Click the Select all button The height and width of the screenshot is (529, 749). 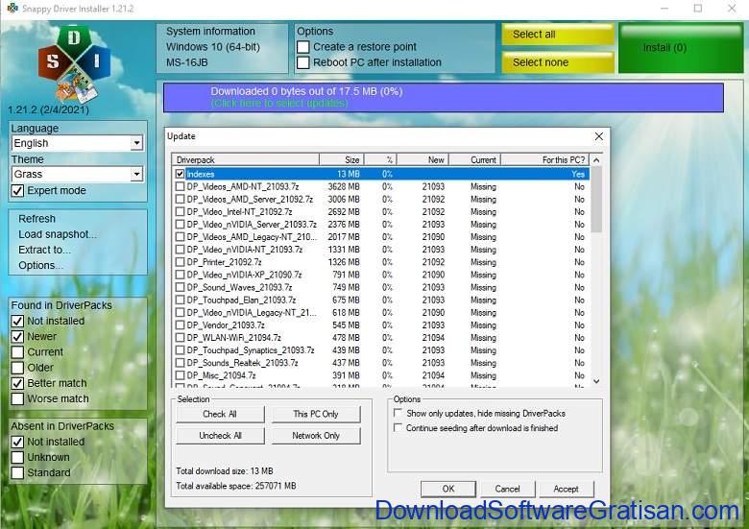pos(558,35)
